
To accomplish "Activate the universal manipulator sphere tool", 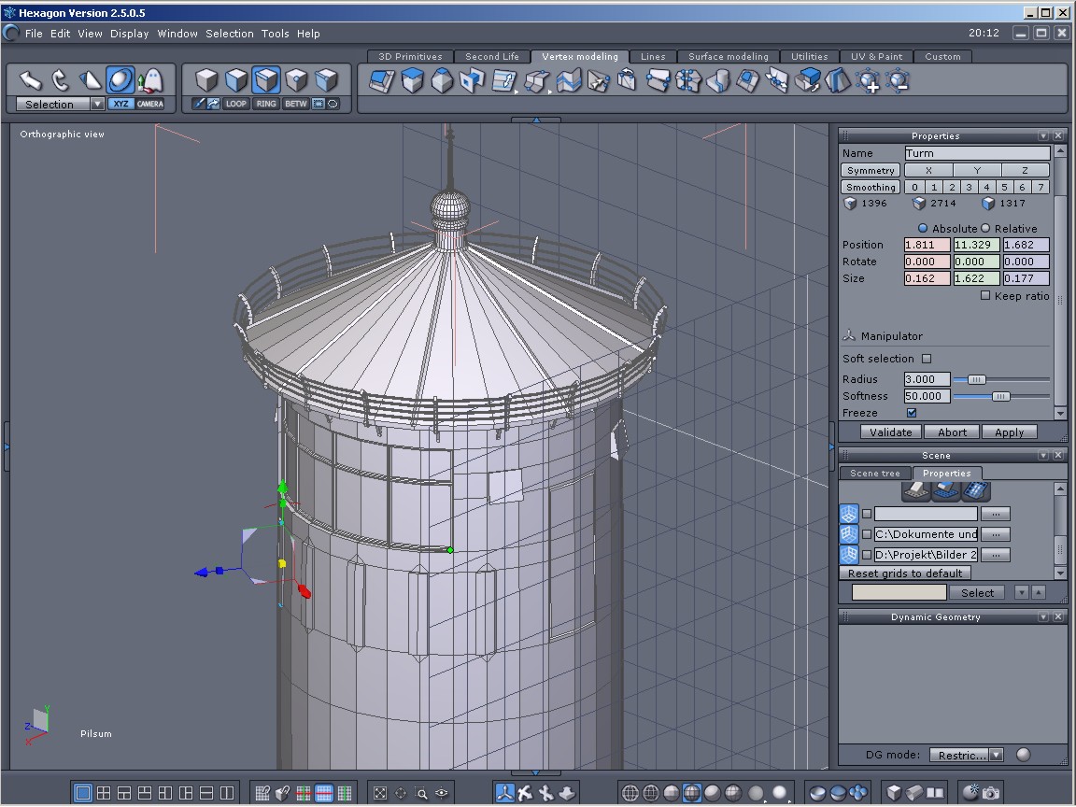I will tap(120, 80).
